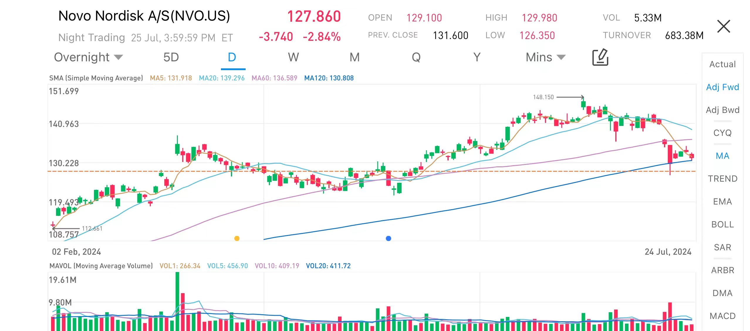Select Adj Fwd price adjustment
Screen dimensions: 750x331
point(722,87)
